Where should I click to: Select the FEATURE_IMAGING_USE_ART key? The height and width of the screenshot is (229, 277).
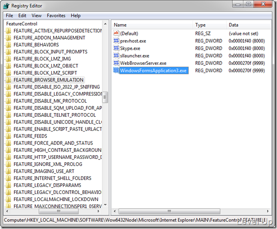[44, 171]
